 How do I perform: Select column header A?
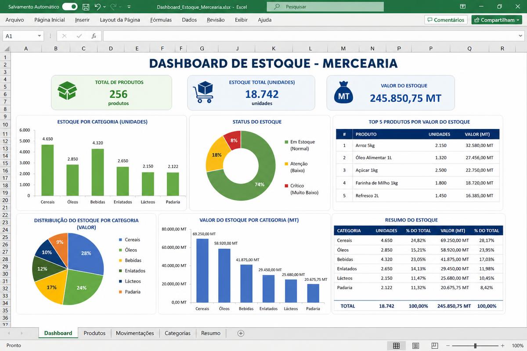26,49
